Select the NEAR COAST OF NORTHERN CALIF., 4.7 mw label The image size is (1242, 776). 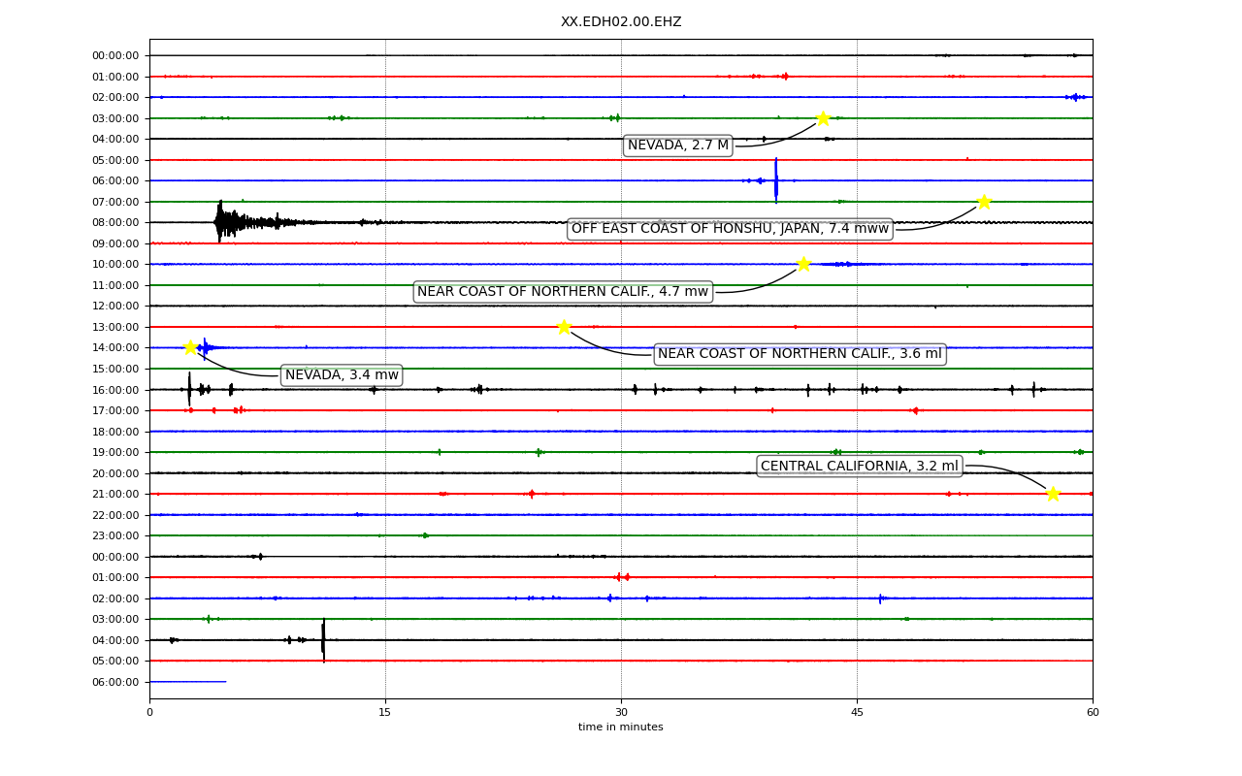click(563, 292)
